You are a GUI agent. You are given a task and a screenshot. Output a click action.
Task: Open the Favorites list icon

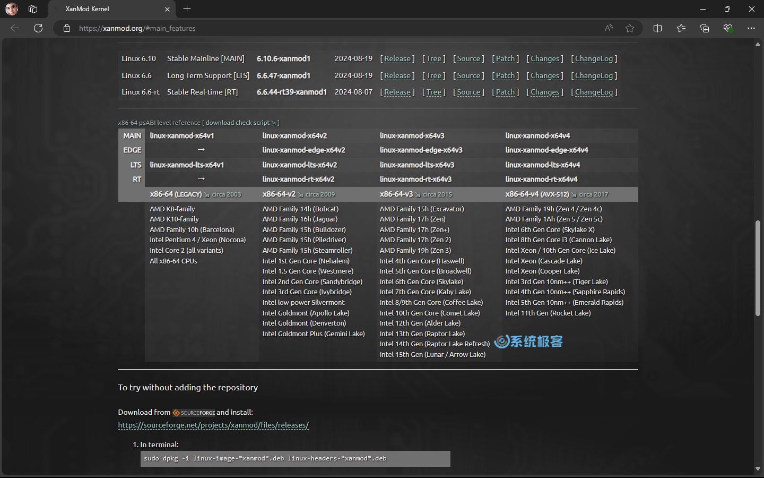point(681,28)
